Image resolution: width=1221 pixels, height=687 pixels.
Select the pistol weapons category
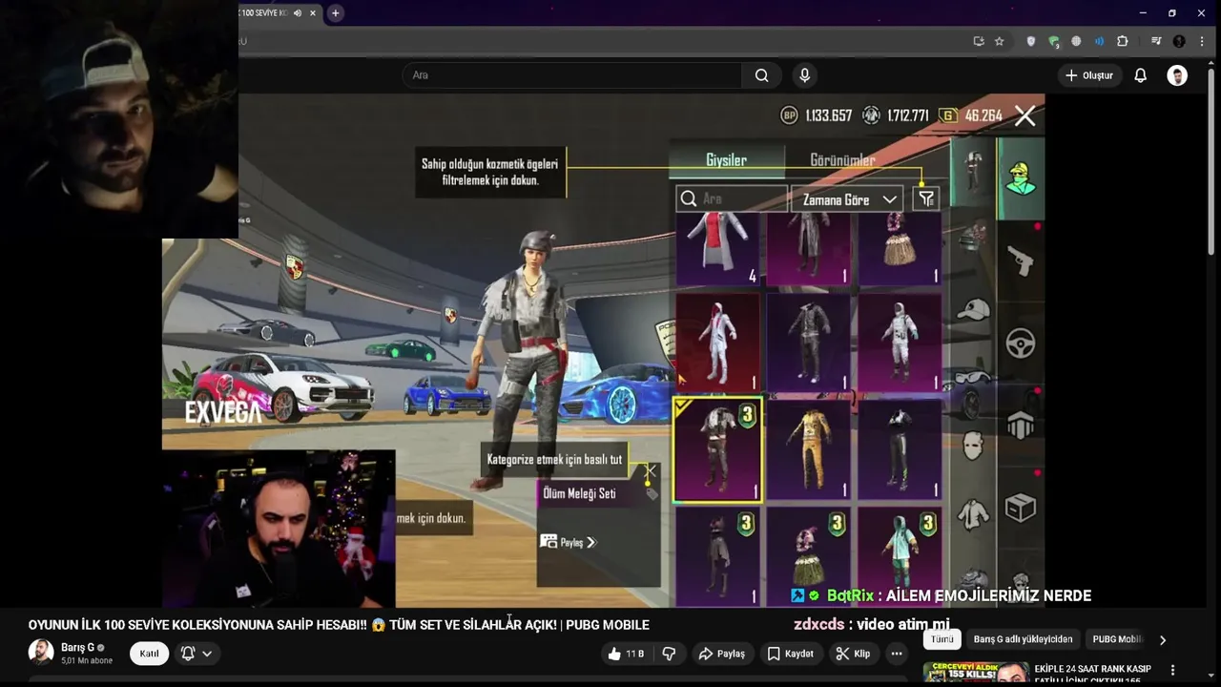coord(1020,260)
